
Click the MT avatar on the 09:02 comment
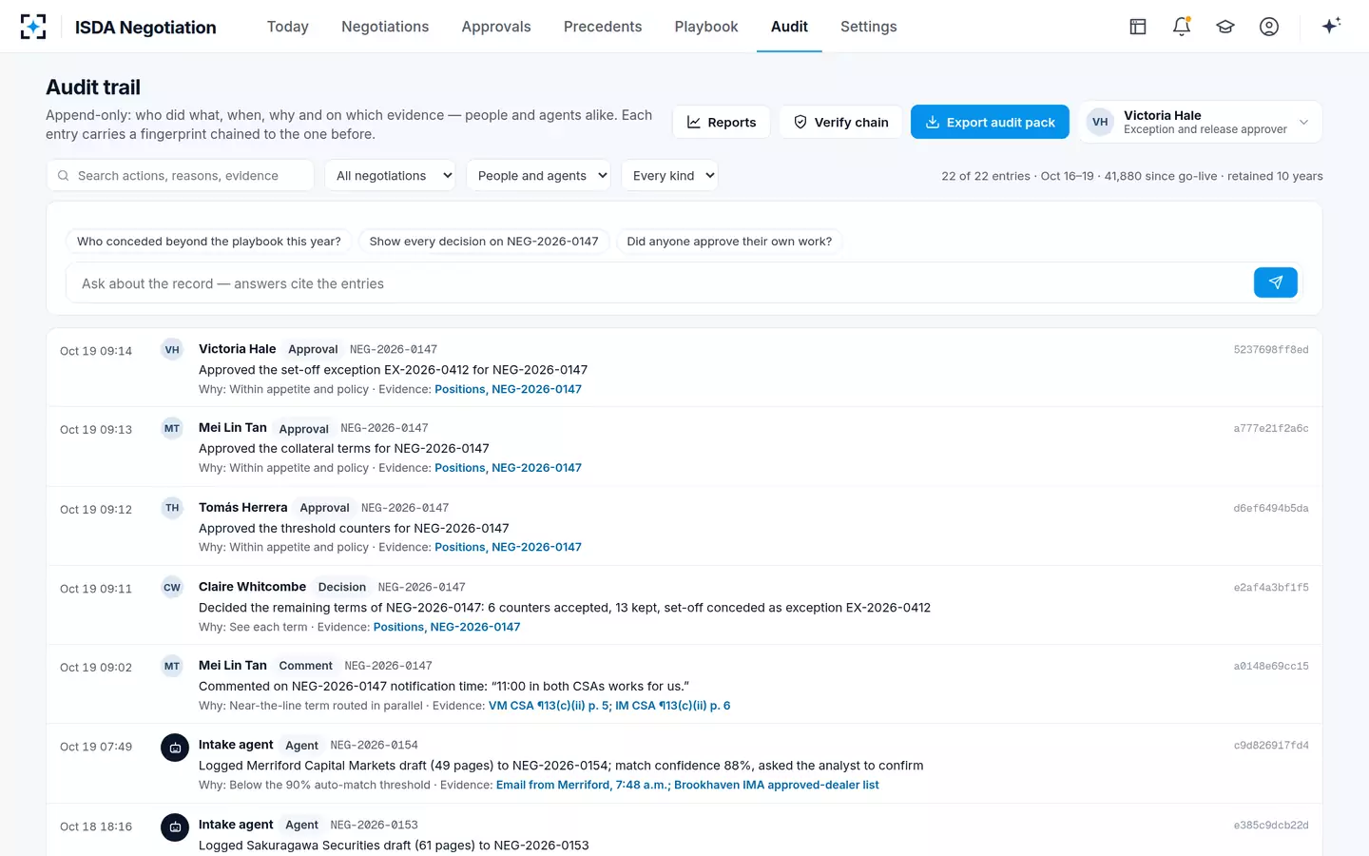(x=172, y=667)
